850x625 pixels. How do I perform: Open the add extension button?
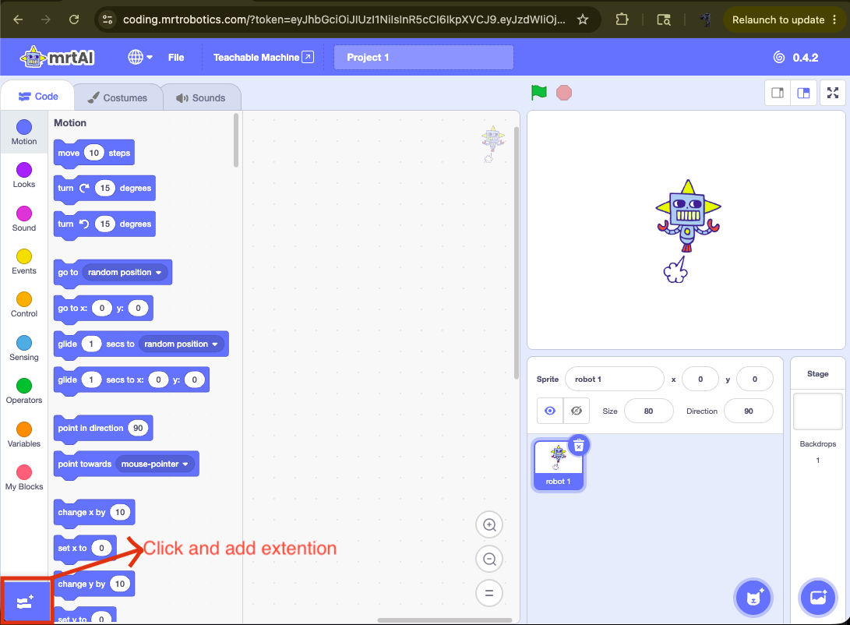25,602
